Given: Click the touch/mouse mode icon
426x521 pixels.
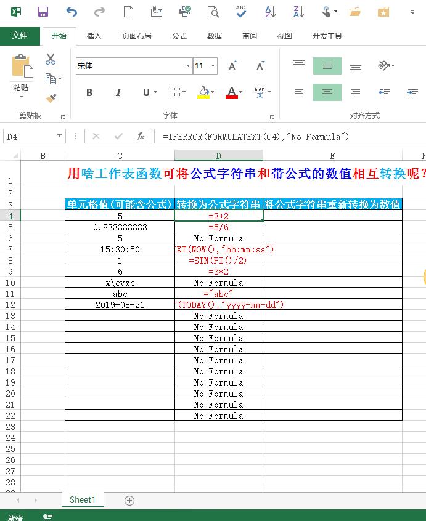Looking at the screenshot, I should (x=327, y=12).
